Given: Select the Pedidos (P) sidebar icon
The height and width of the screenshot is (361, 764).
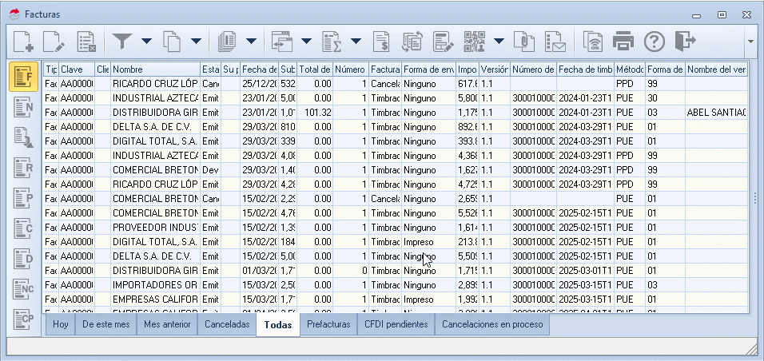Looking at the screenshot, I should coord(25,199).
